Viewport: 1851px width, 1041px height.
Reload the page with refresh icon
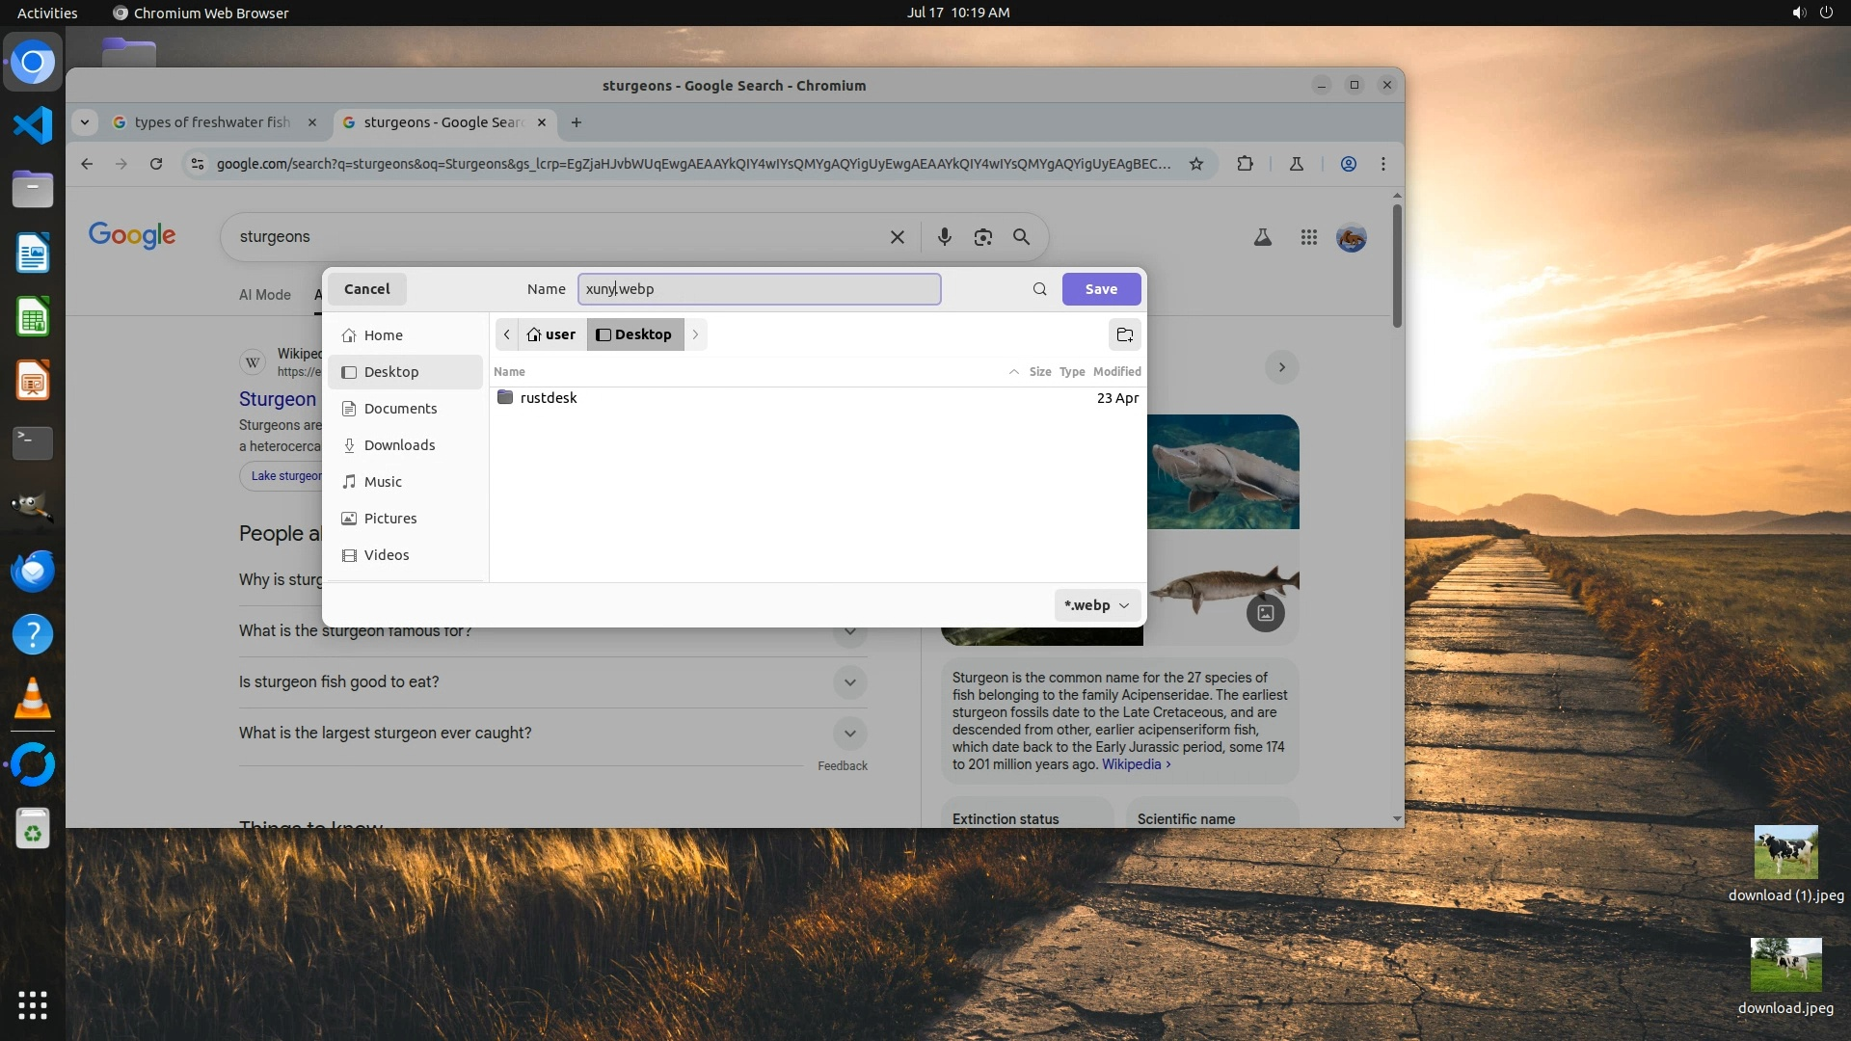click(156, 164)
